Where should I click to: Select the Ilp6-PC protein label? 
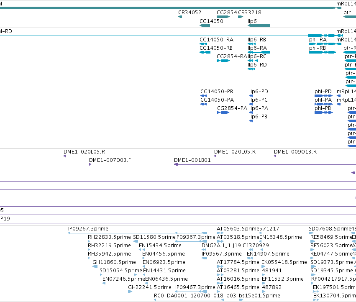(x=259, y=100)
